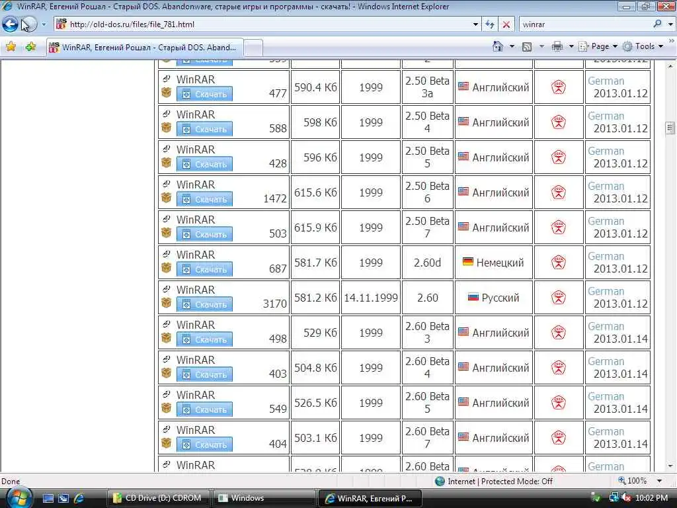Click the red quality mark in Russian 2.60 row

[558, 298]
